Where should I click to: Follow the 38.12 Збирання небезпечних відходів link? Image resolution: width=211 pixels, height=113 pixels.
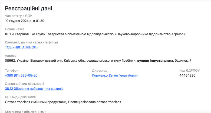[x=34, y=89]
